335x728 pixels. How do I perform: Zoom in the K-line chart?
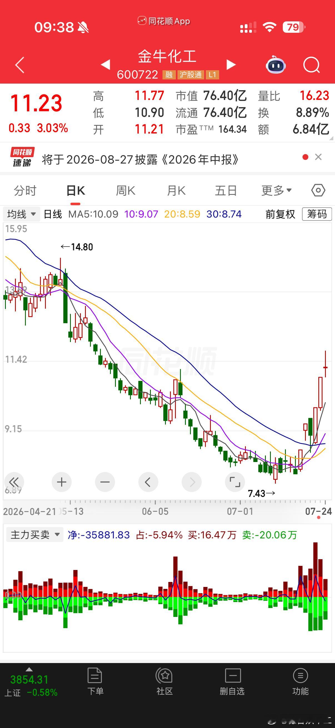click(x=62, y=482)
